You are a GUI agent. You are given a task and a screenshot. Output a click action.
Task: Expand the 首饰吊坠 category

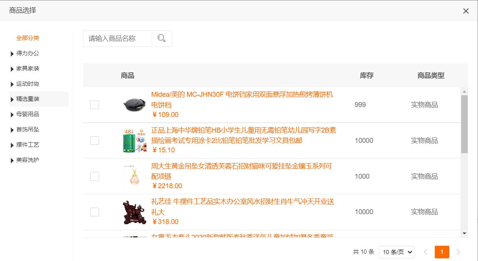point(24,130)
